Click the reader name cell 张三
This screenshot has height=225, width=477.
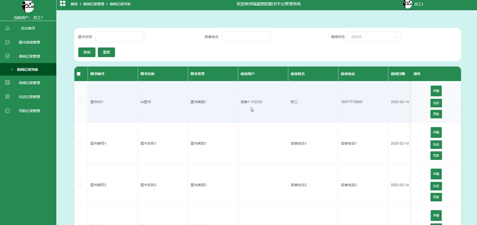(294, 102)
